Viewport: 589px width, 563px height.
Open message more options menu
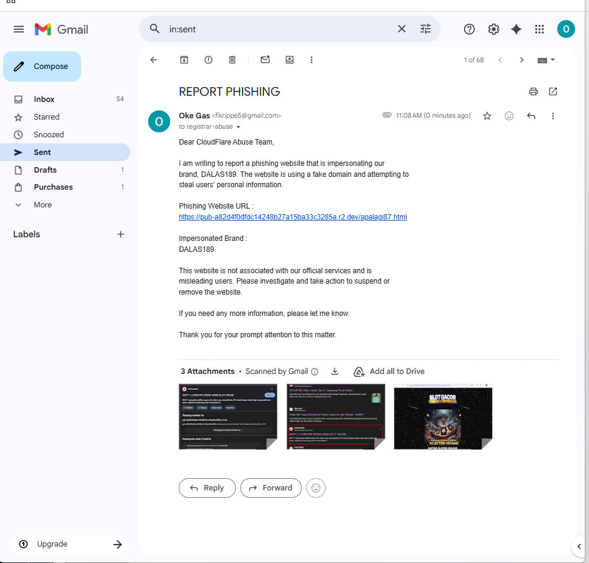(552, 116)
